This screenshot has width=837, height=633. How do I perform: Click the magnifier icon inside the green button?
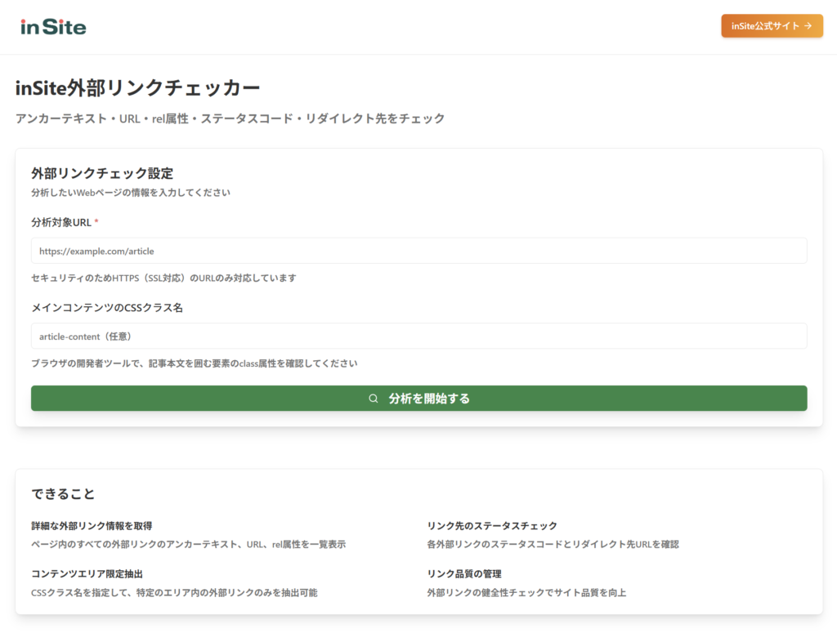point(373,398)
